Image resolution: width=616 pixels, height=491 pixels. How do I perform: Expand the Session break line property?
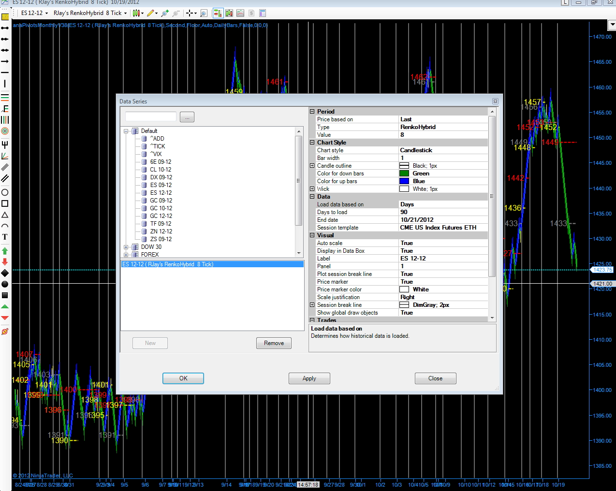coord(312,305)
